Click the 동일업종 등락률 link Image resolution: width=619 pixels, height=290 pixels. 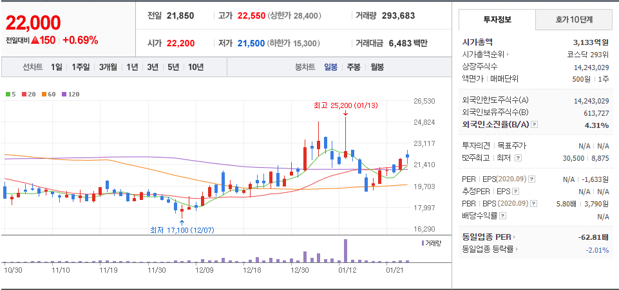488,249
